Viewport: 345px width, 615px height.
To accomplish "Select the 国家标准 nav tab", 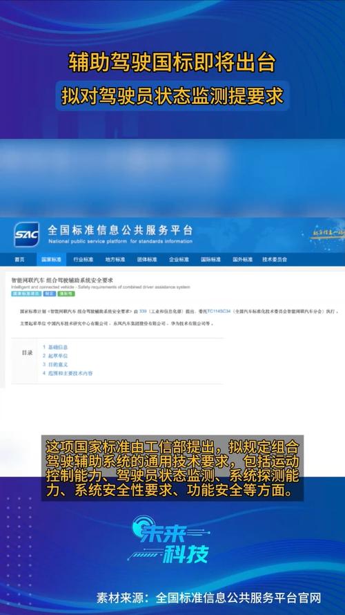I will point(52,260).
